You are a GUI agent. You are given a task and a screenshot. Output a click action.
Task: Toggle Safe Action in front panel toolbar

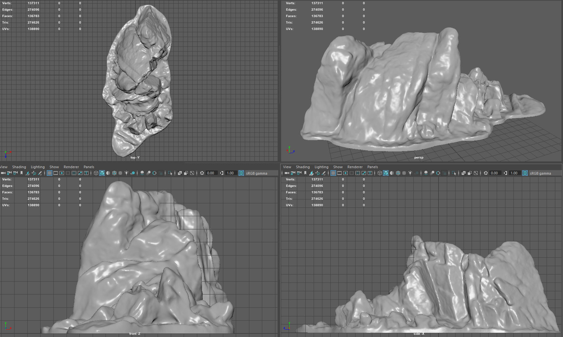pyautogui.click(x=80, y=173)
